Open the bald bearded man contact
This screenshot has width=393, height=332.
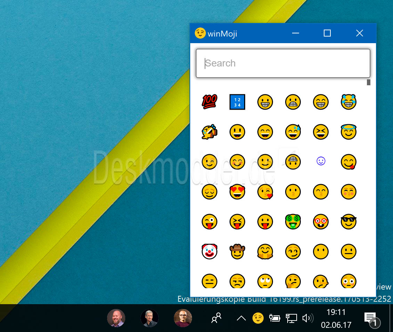coord(116,318)
